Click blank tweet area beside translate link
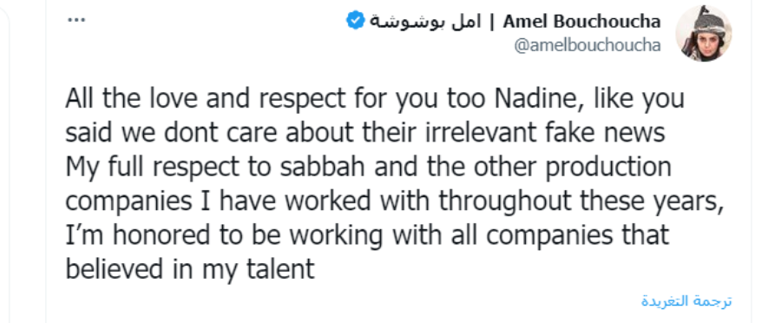Viewport: 781px width, 323px height. (349, 300)
